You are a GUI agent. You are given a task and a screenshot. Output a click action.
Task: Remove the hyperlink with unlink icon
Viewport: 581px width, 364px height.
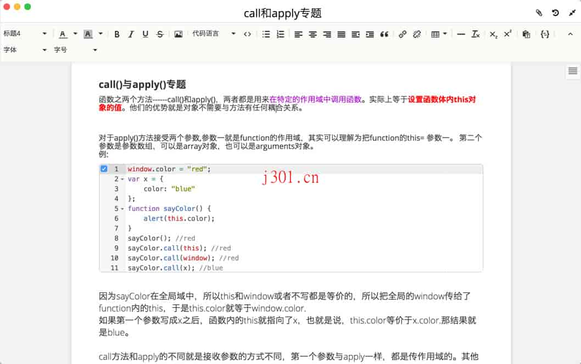click(x=417, y=33)
